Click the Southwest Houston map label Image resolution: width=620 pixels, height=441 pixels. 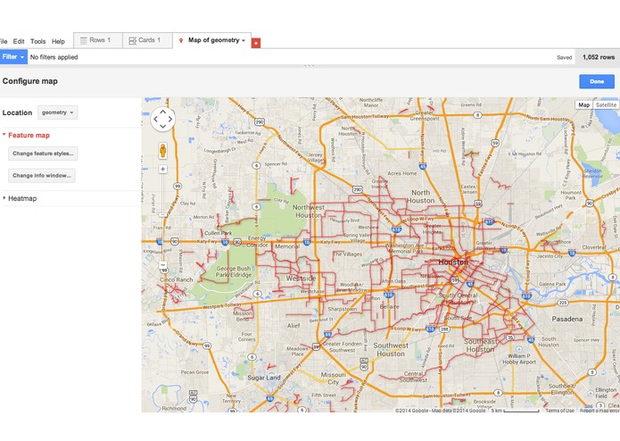tap(390, 350)
